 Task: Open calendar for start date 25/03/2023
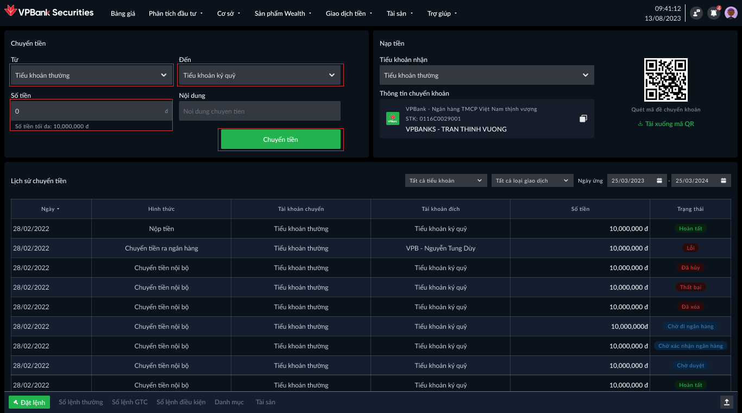coord(659,180)
